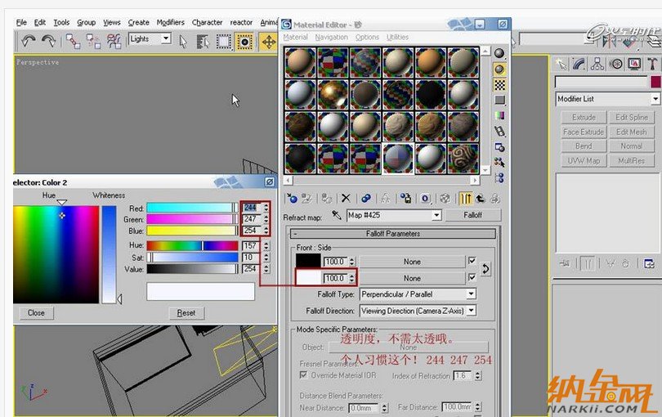Screen dimensions: 662x417
Task: Click the Reset Map delete X icon
Action: [346, 198]
